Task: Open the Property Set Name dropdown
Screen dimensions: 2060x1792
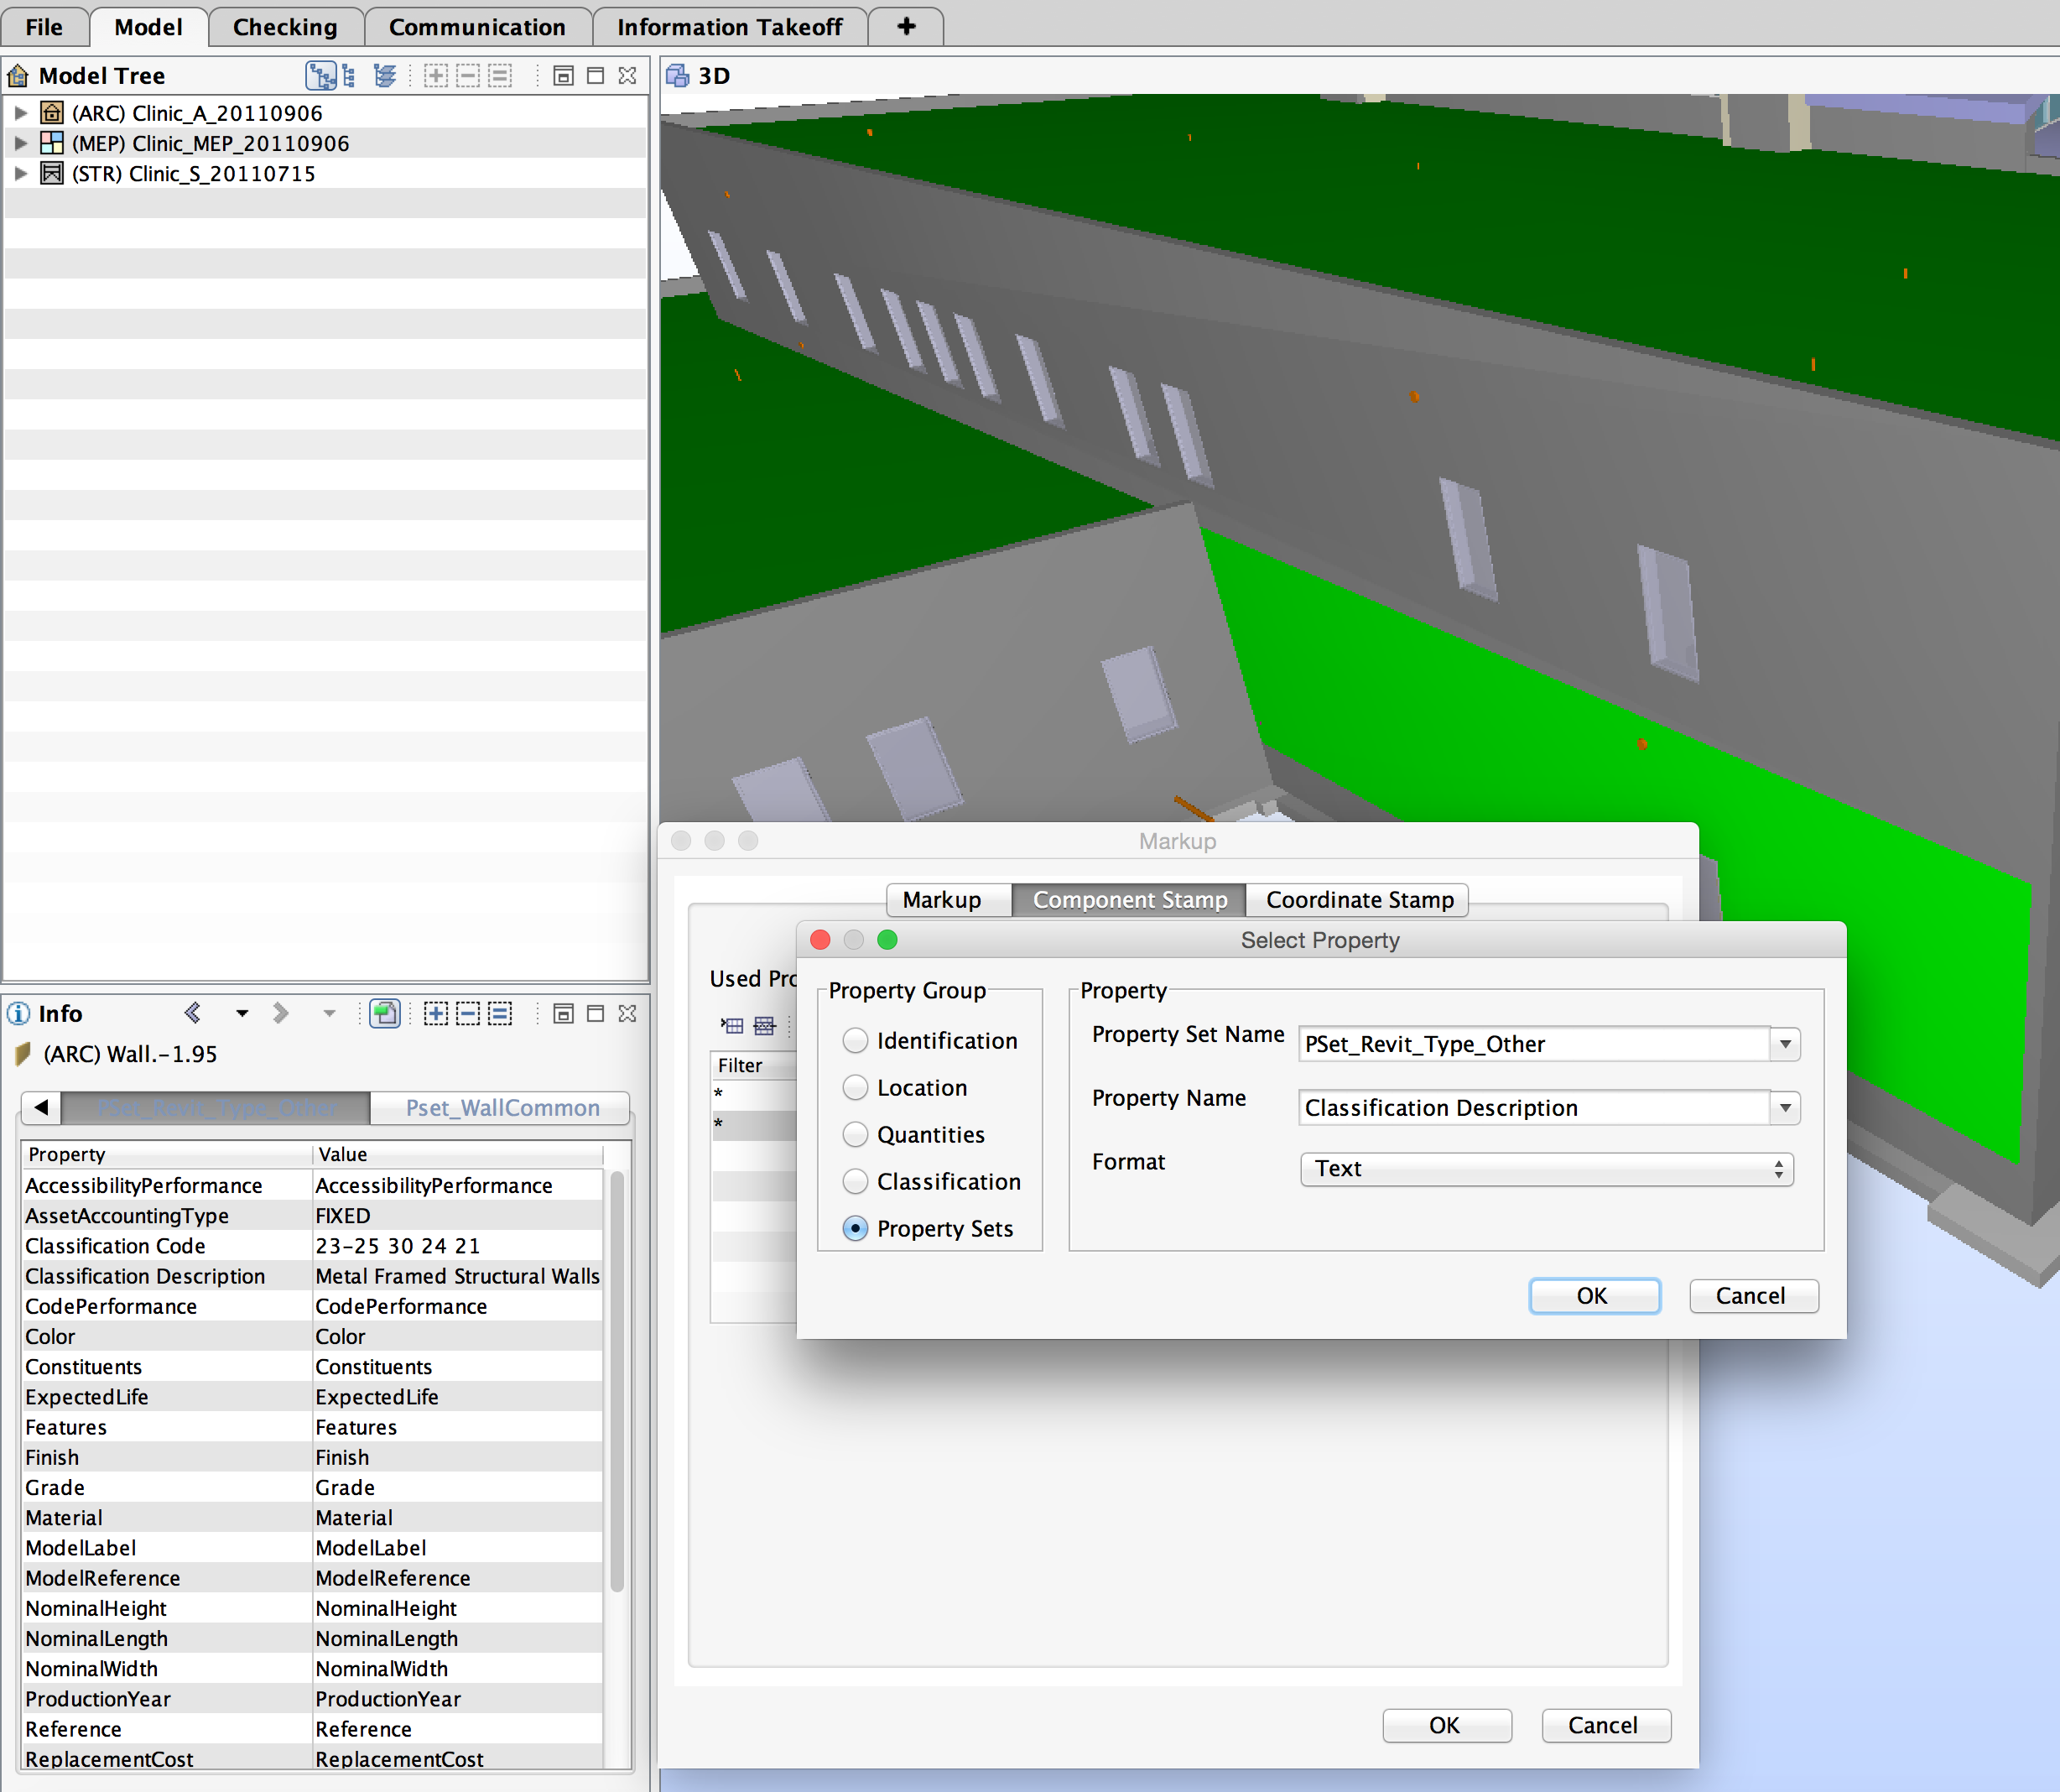Action: click(1785, 1044)
